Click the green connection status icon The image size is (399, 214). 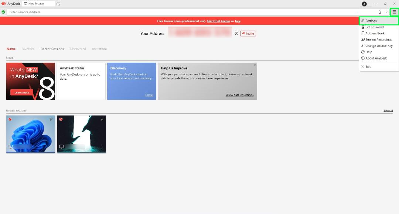tap(3, 12)
